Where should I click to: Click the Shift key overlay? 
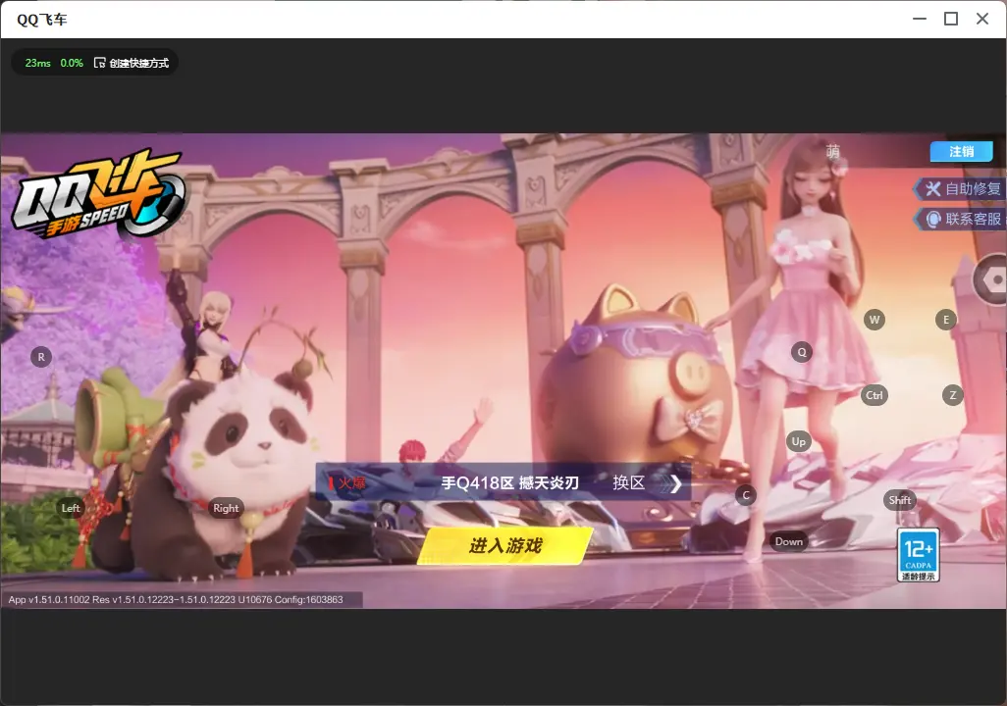pyautogui.click(x=900, y=500)
